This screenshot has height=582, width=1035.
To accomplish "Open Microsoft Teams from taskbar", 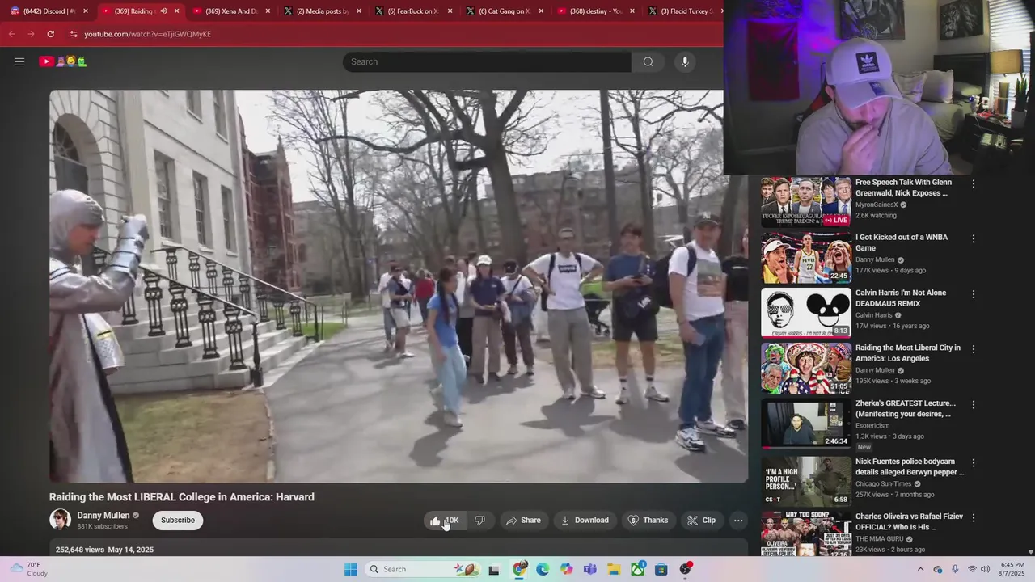I will click(590, 569).
